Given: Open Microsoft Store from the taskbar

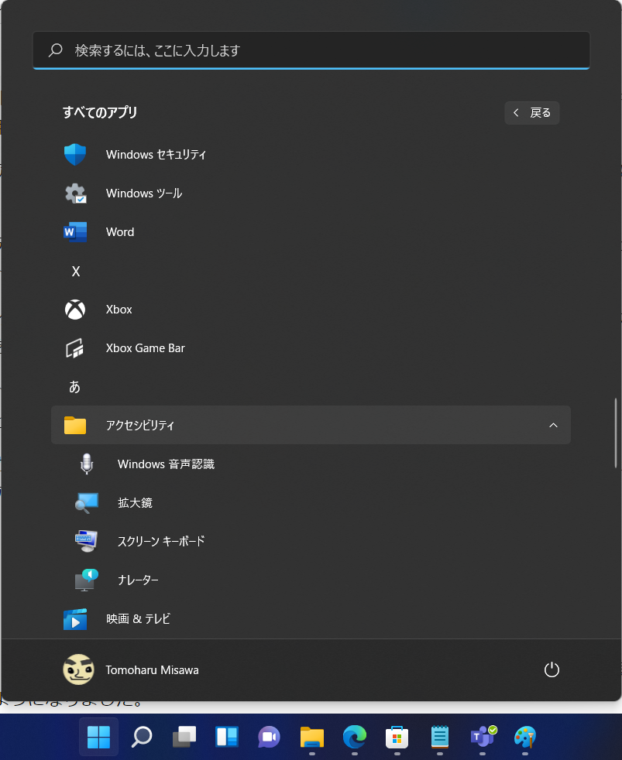Looking at the screenshot, I should [x=397, y=738].
